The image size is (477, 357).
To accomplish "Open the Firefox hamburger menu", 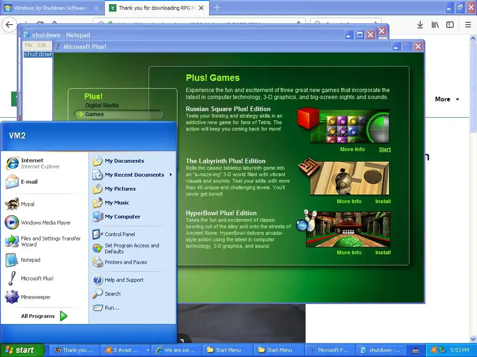I will pos(468,25).
